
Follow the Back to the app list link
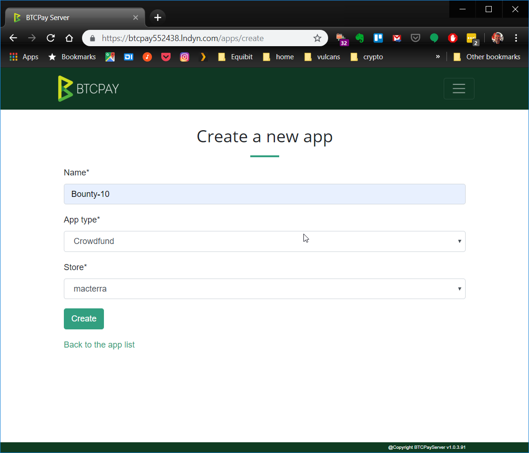click(x=99, y=344)
